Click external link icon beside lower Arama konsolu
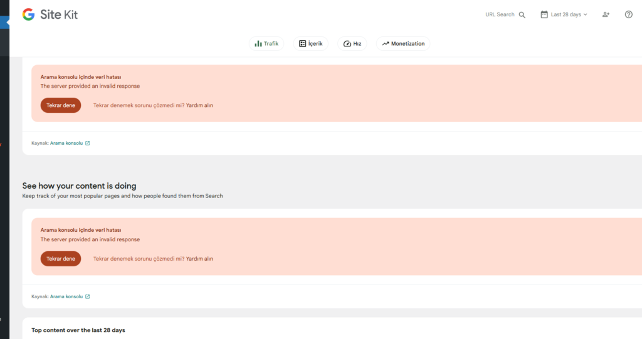The width and height of the screenshot is (642, 339). click(87, 296)
